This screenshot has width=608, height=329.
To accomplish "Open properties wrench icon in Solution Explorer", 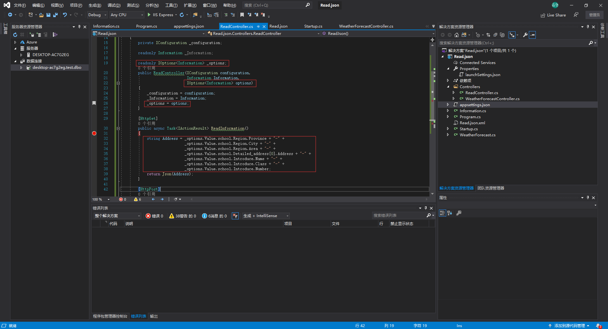I will pyautogui.click(x=525, y=35).
